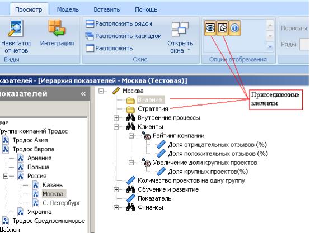Click the Армения organization icon
The width and height of the screenshot is (310, 233).
(x=21, y=158)
